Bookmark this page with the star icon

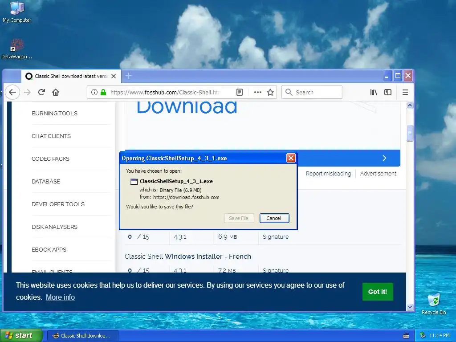click(x=270, y=92)
